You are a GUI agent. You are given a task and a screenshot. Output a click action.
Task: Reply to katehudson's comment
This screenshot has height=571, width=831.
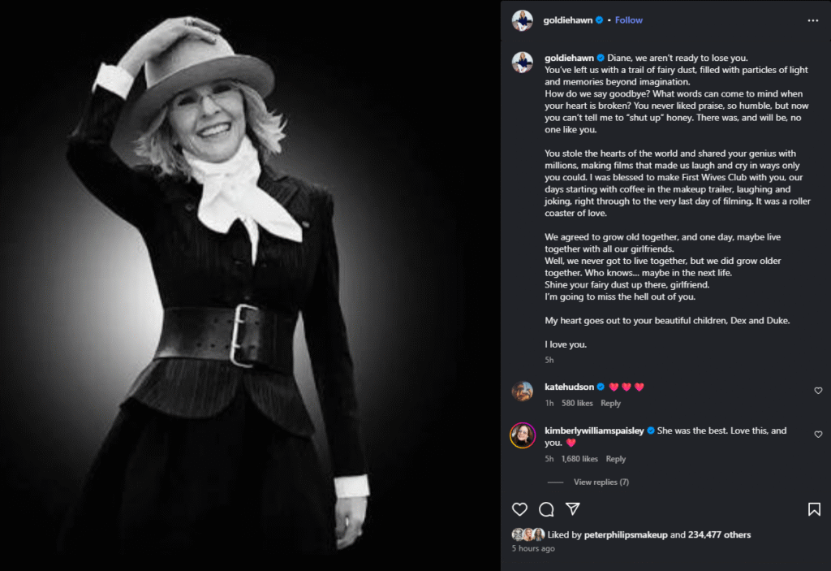pos(610,403)
